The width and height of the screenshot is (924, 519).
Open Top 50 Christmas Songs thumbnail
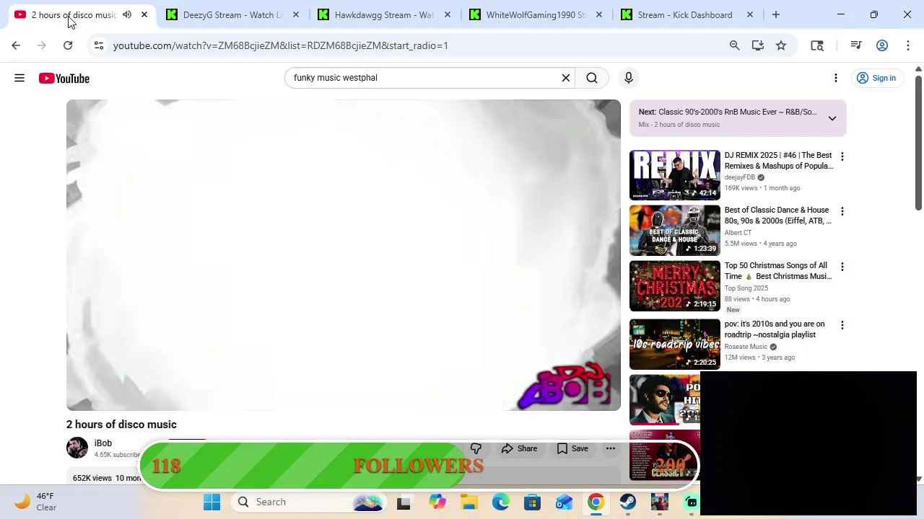point(675,285)
